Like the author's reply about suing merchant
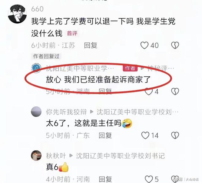This screenshot has height=183, width=202. click(148, 92)
